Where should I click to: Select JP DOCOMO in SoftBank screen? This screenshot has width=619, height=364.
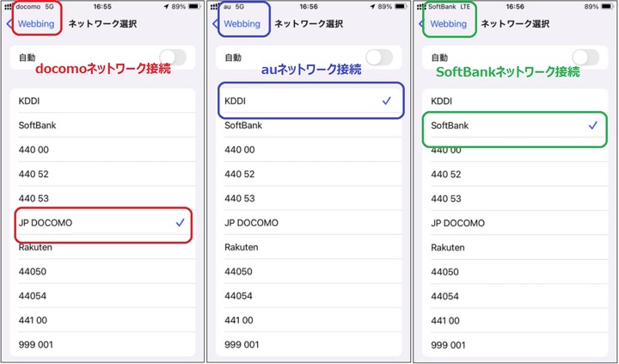[515, 223]
